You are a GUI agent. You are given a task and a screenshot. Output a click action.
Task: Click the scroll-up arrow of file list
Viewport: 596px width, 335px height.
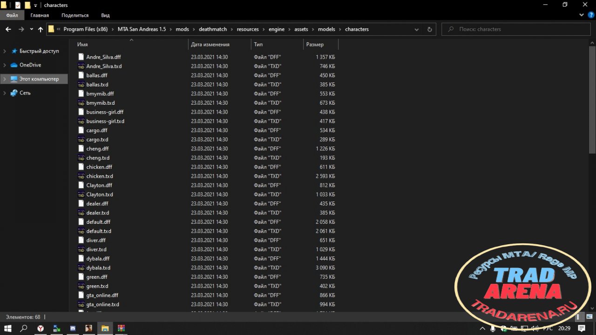tap(592, 42)
